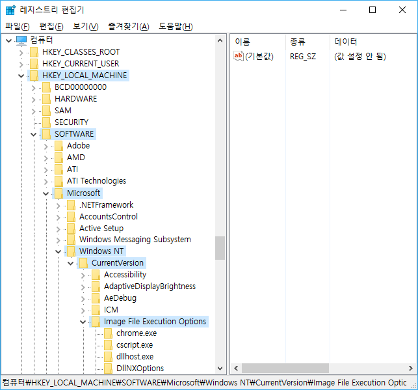Image resolution: width=418 pixels, height=390 pixels.
Task: Click the HKEY_LOCAL_MACHINE folder icon
Action: coord(34,76)
